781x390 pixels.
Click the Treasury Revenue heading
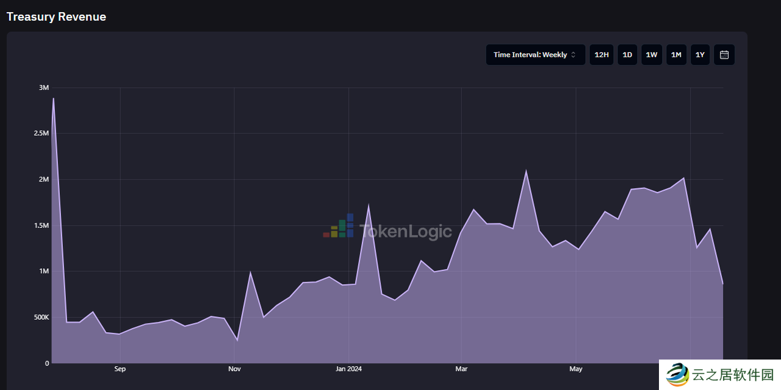tap(56, 16)
